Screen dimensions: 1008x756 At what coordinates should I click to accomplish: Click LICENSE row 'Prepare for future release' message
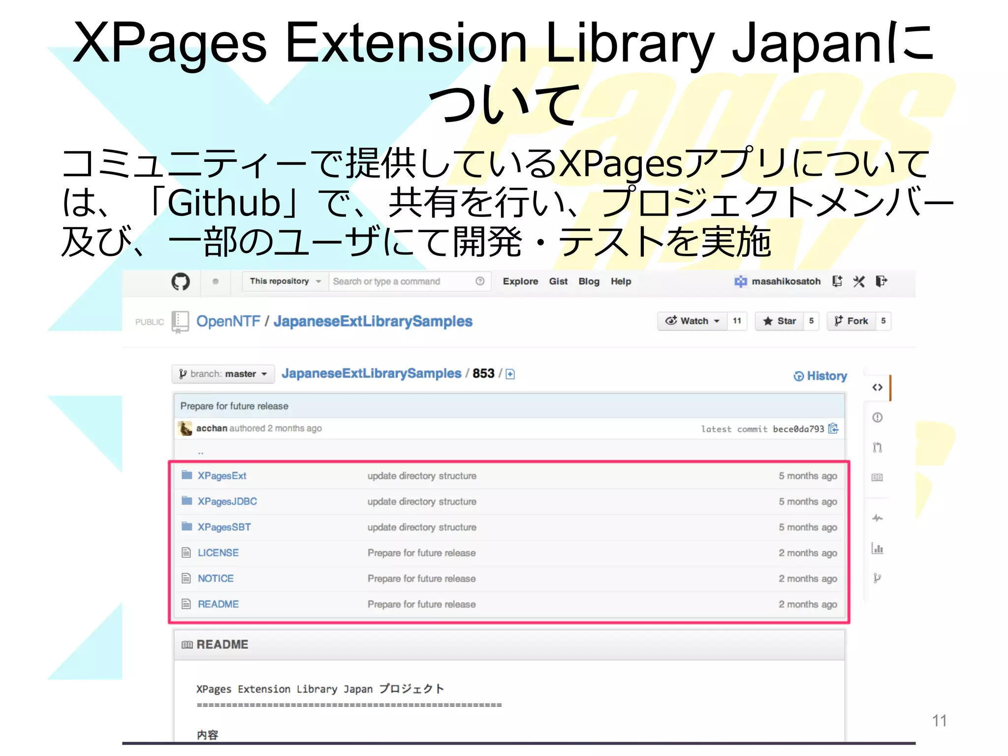422,553
